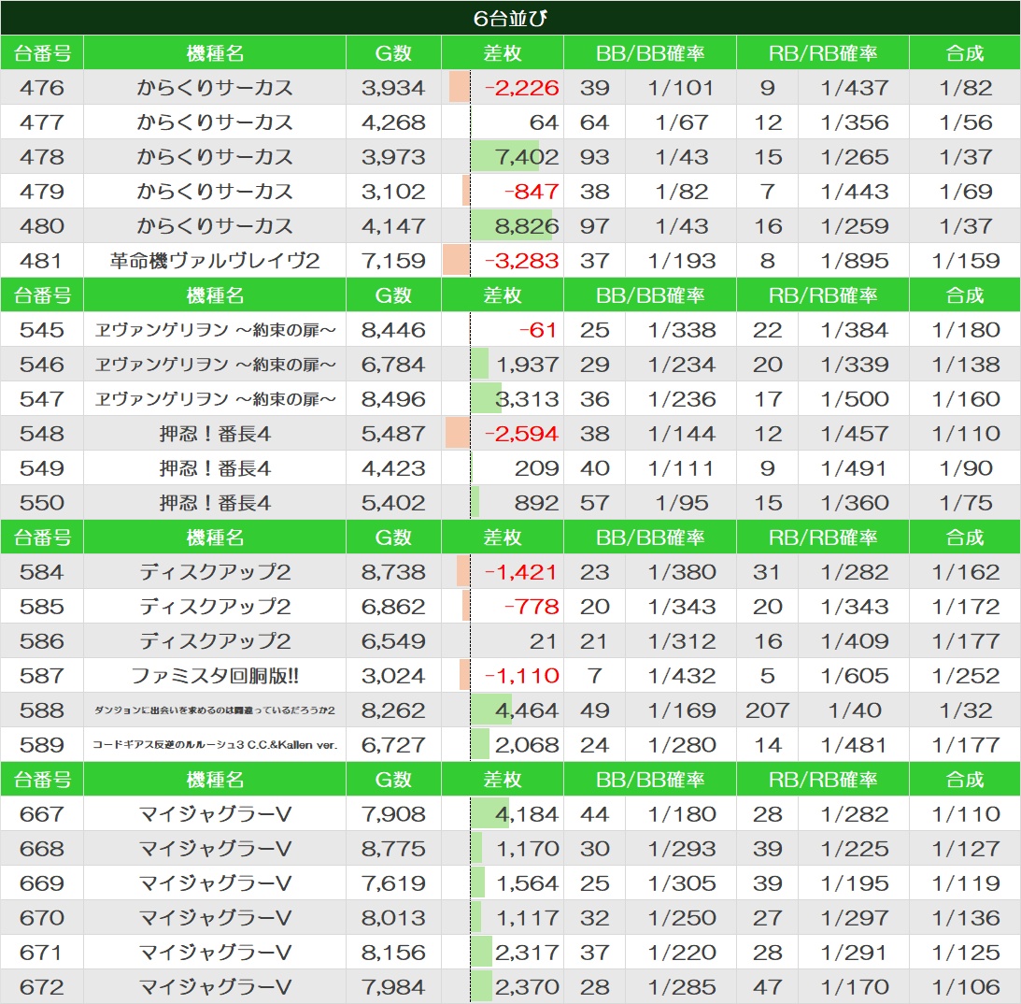
Task: Select machine number 670
Action: (x=42, y=917)
